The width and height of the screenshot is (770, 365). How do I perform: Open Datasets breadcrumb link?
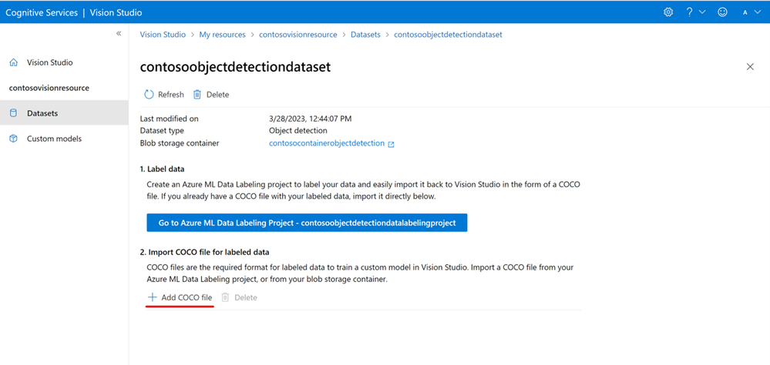365,35
